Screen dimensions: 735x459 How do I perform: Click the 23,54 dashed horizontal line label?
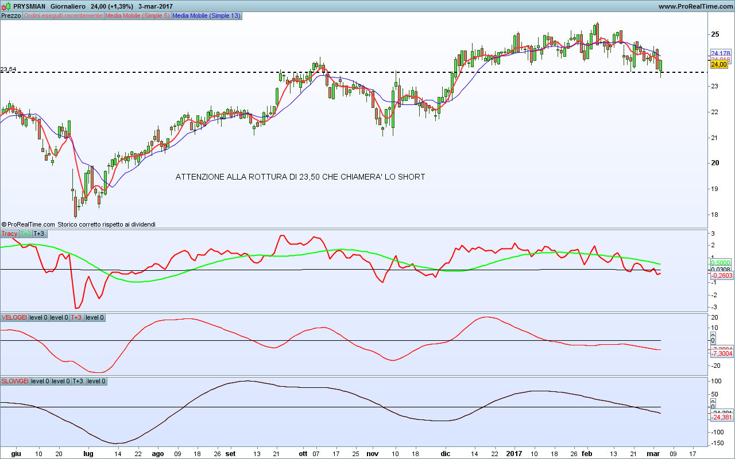pyautogui.click(x=8, y=69)
